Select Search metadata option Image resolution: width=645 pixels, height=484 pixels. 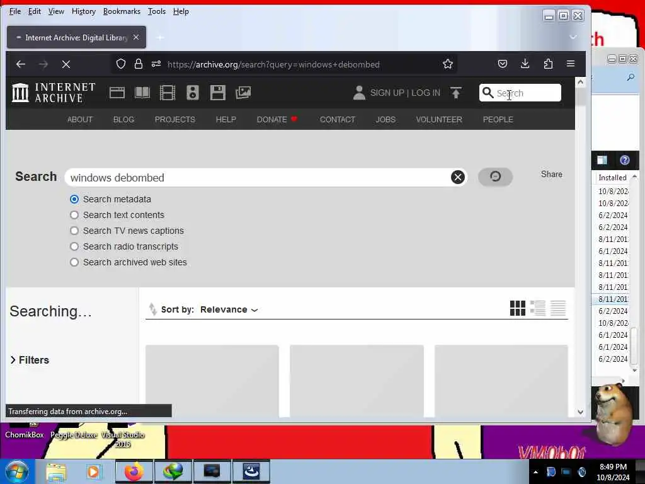[74, 199]
